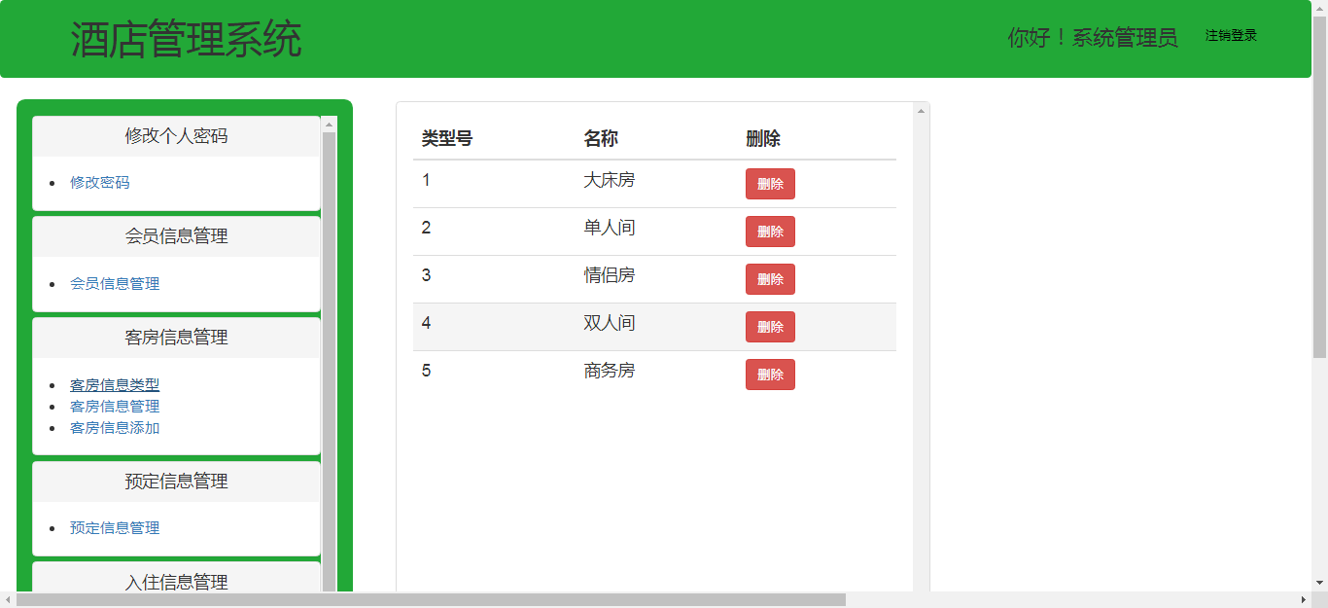Delete the 情侣房 room type

click(x=770, y=279)
